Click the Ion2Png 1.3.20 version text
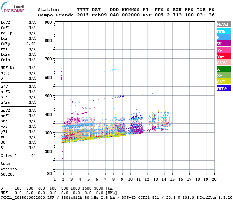 pyautogui.click(x=216, y=198)
